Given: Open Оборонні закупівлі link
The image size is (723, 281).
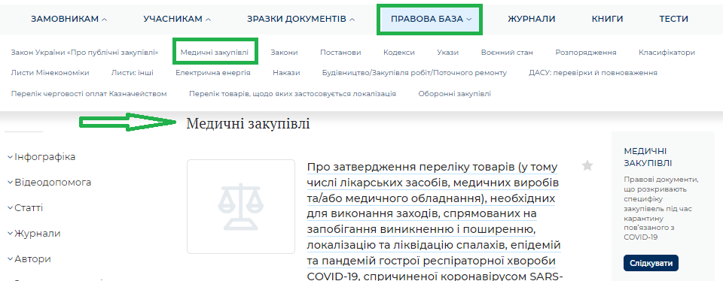Looking at the screenshot, I should [455, 94].
